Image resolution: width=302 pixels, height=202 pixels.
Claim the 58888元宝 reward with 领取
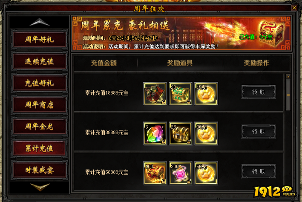pos(259,171)
